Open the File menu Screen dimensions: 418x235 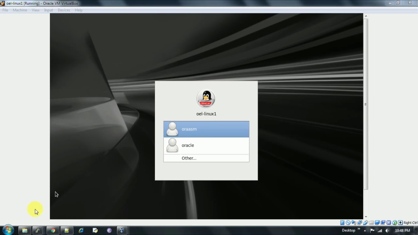coord(5,10)
